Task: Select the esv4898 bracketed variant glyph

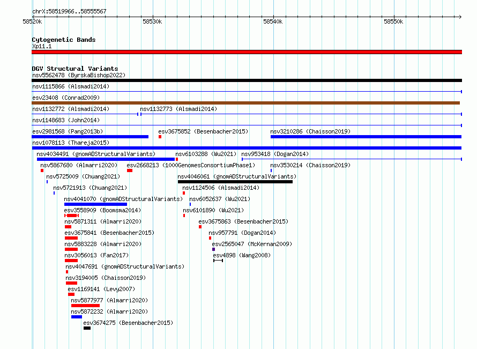Action: [x=218, y=261]
